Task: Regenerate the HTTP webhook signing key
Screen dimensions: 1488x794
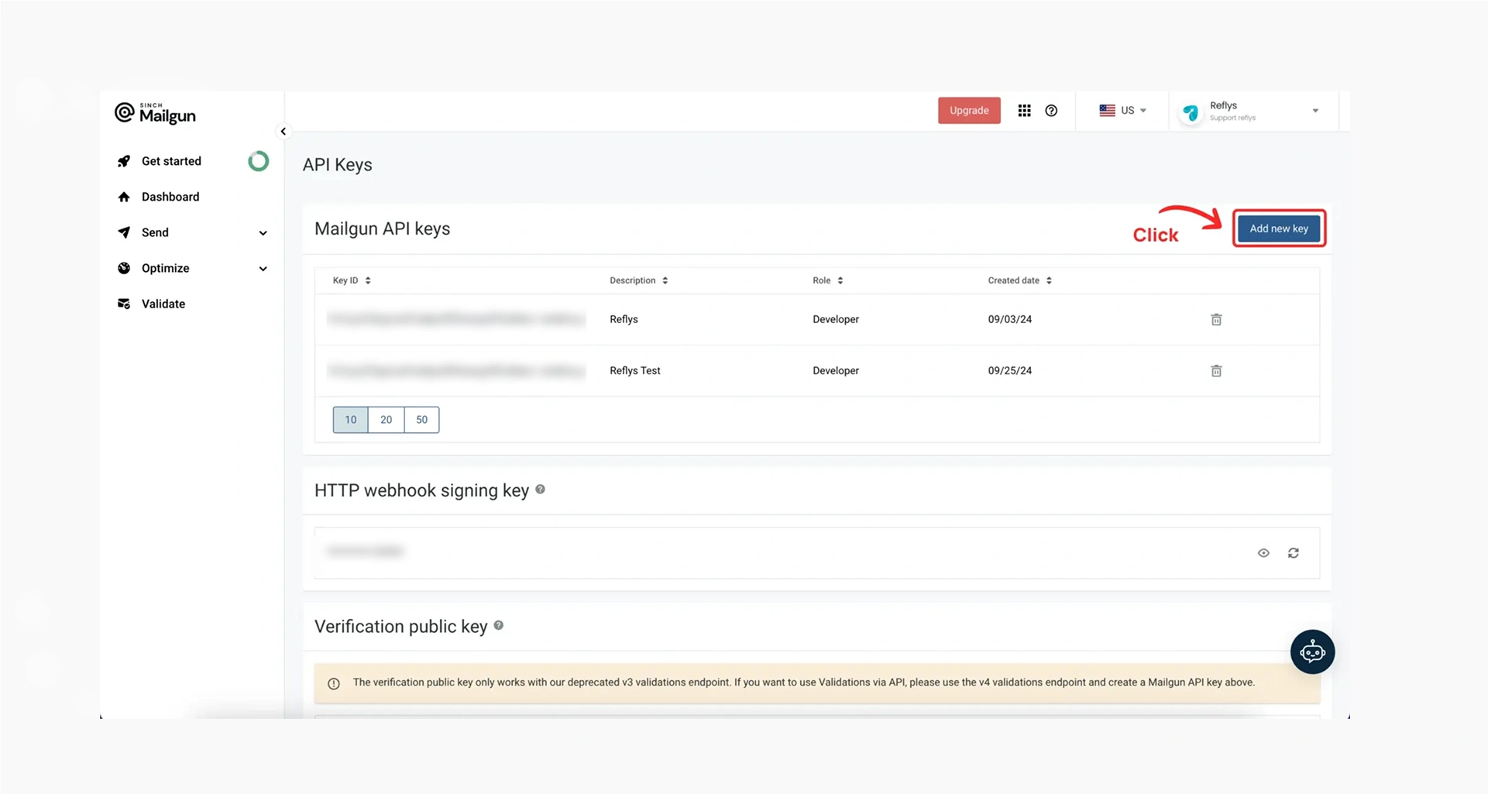Action: (x=1294, y=553)
